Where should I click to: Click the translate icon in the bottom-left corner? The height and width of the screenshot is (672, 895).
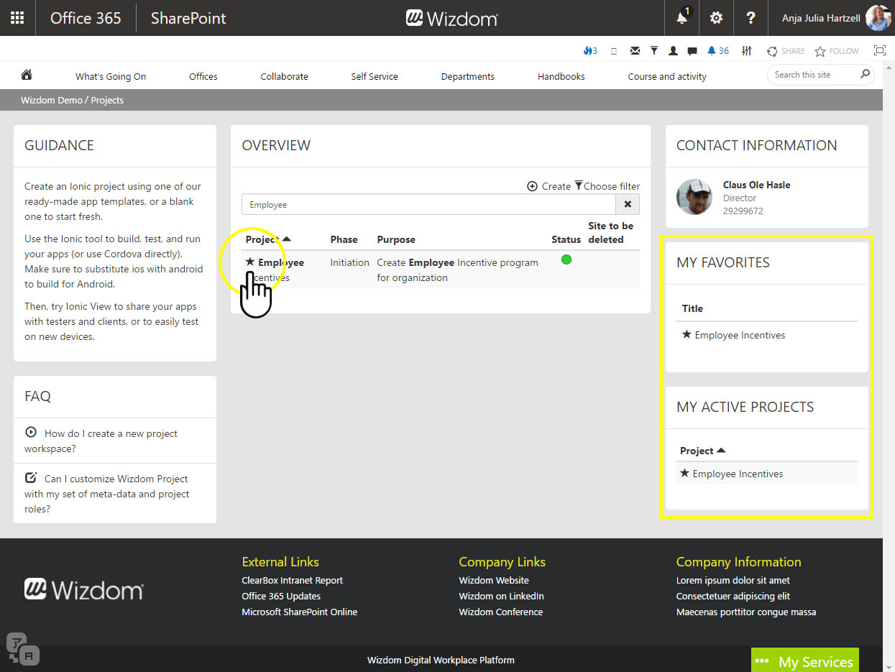click(x=23, y=648)
